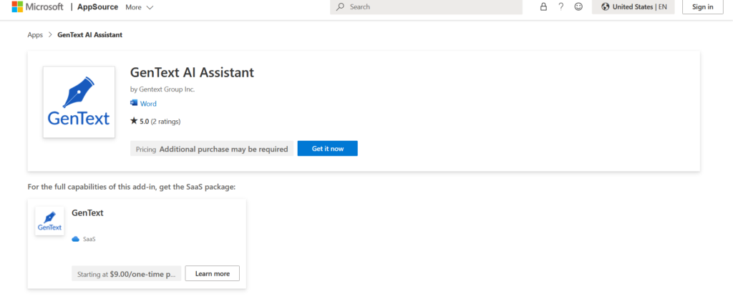Open feedback via the smiley face icon
This screenshot has width=733, height=304.
click(x=578, y=7)
